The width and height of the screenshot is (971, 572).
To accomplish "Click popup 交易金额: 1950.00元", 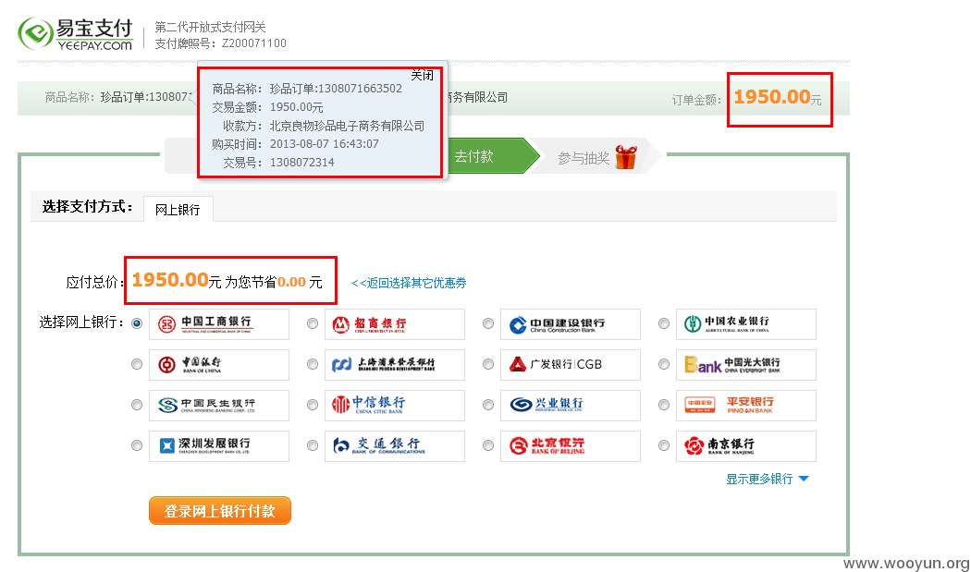I will [x=267, y=107].
